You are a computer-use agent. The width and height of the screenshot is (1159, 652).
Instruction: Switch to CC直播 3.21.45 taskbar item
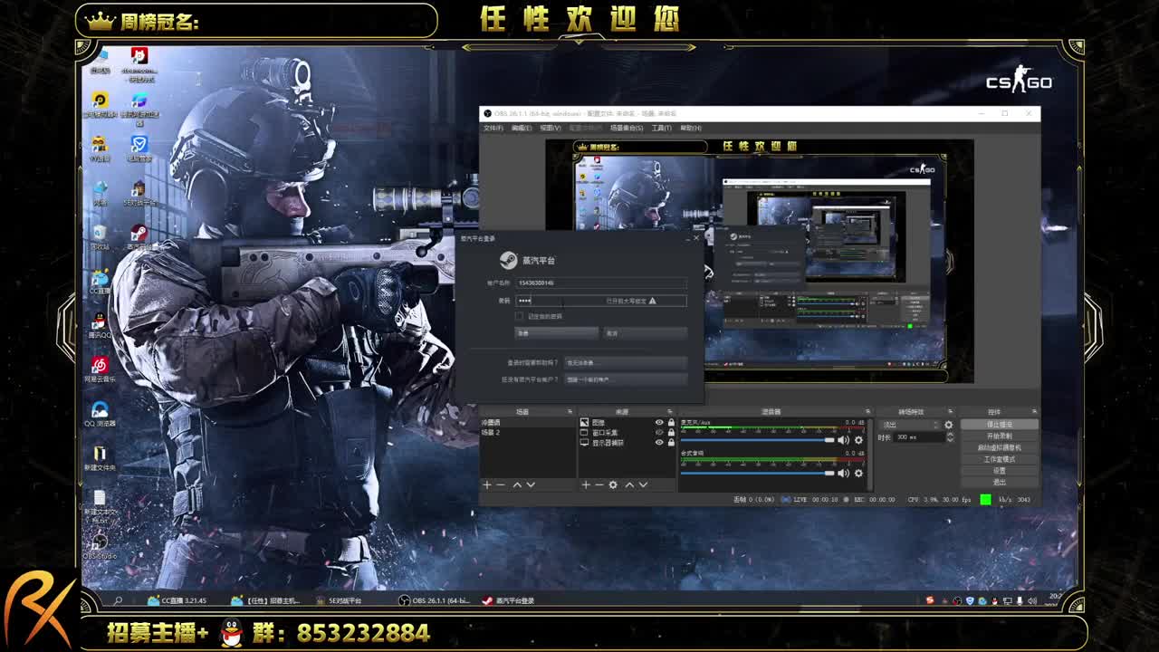[177, 600]
